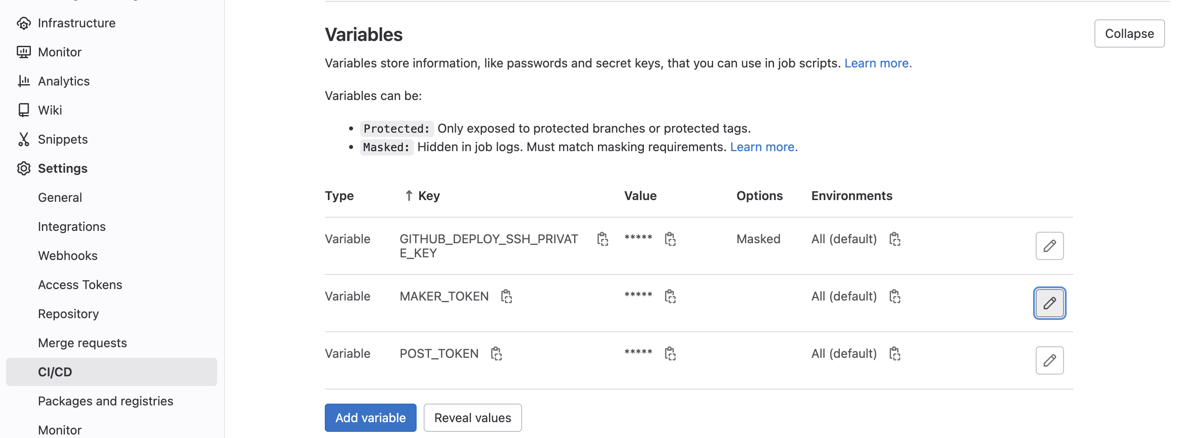Go to Access Tokens settings

[x=80, y=285]
